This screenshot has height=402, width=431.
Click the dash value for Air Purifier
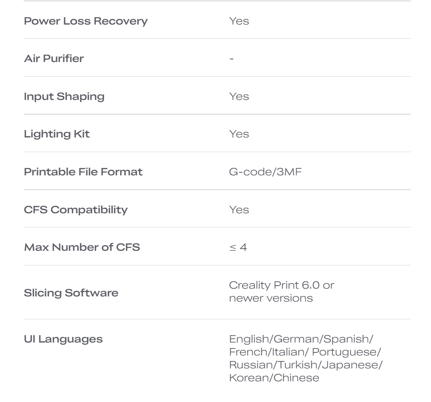pos(232,59)
